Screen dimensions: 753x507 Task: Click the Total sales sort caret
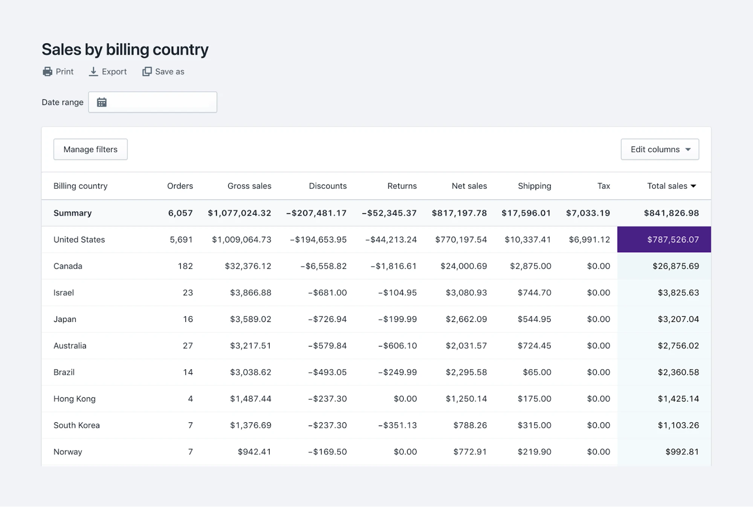coord(693,186)
